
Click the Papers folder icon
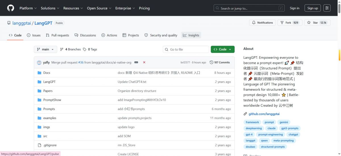pos(39,91)
